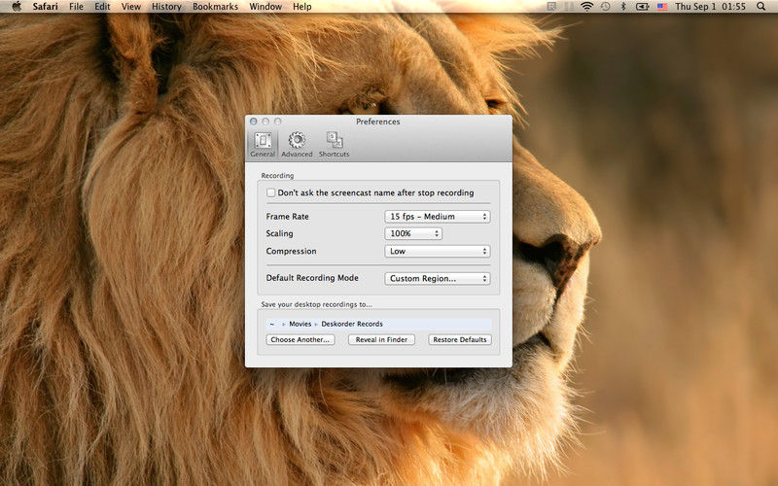
Task: Open the US flag input menu
Action: pyautogui.click(x=662, y=7)
